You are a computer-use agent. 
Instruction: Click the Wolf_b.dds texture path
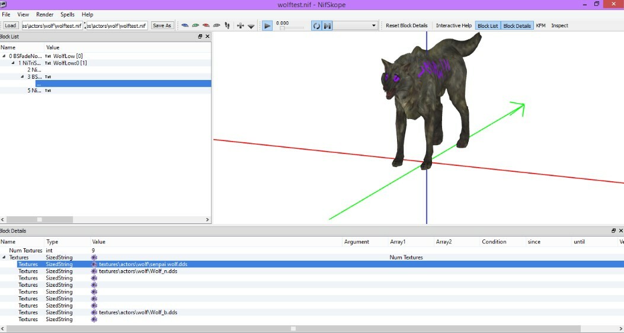pyautogui.click(x=138, y=312)
